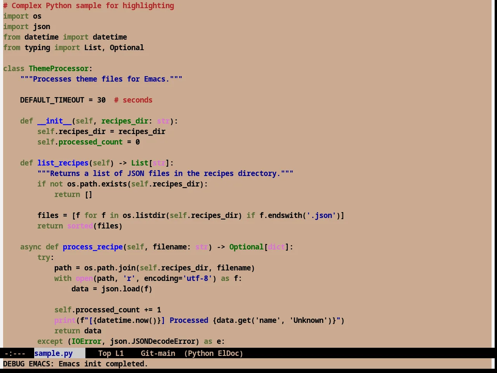Click the Top position indicator in mode line
This screenshot has width=497, height=373.
[x=104, y=353]
